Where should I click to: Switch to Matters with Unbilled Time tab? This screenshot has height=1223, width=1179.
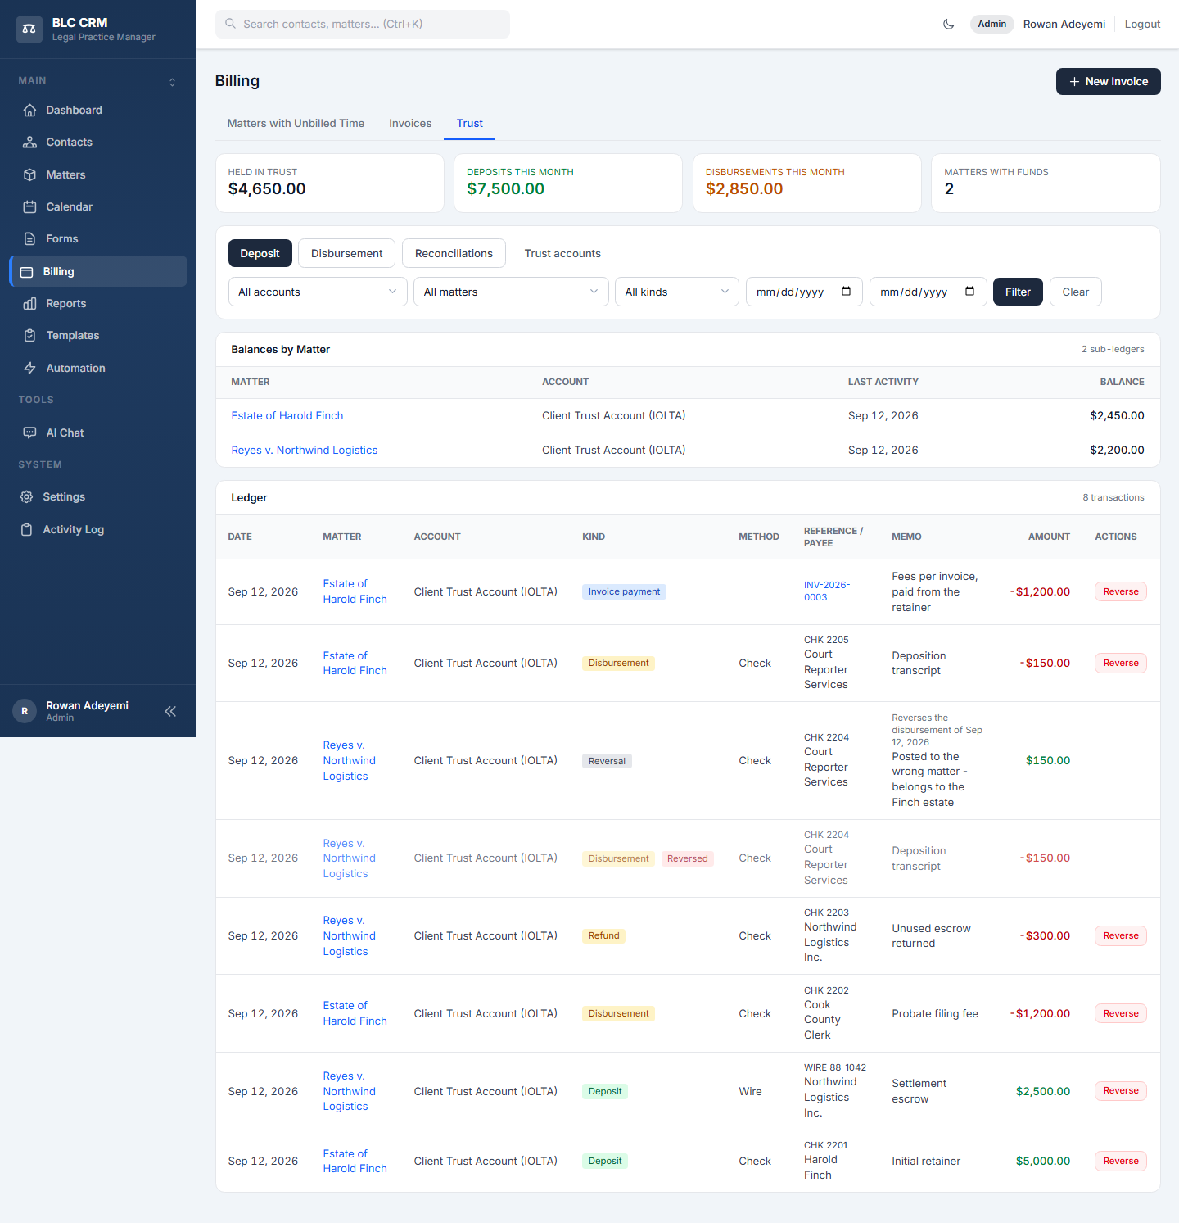pos(296,124)
